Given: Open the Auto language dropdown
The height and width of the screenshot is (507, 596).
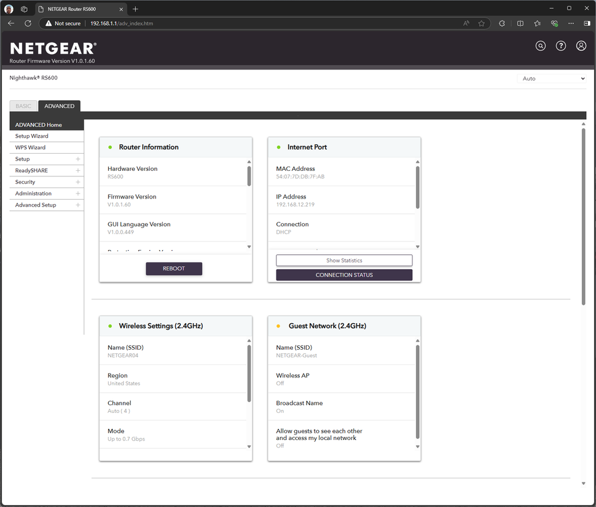Looking at the screenshot, I should 551,78.
